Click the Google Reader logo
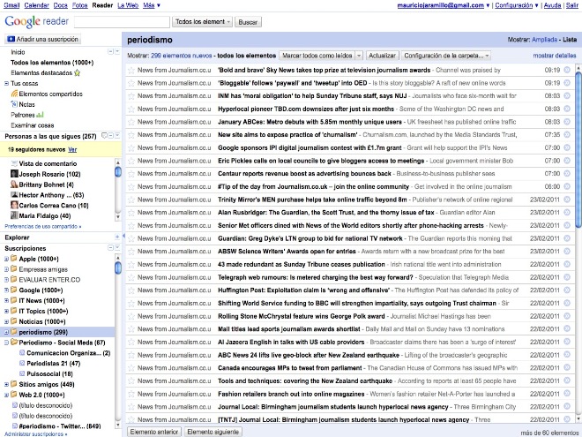This screenshot has width=582, height=437. 36,21
